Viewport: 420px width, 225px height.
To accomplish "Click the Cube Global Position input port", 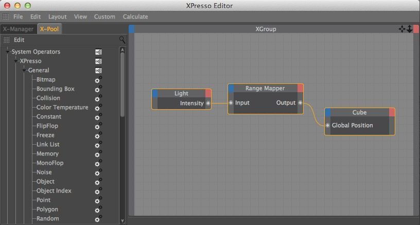I will click(327, 125).
